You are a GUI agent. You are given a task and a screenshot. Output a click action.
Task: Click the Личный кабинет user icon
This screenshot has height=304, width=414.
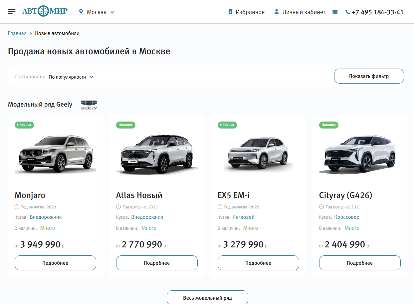(276, 12)
